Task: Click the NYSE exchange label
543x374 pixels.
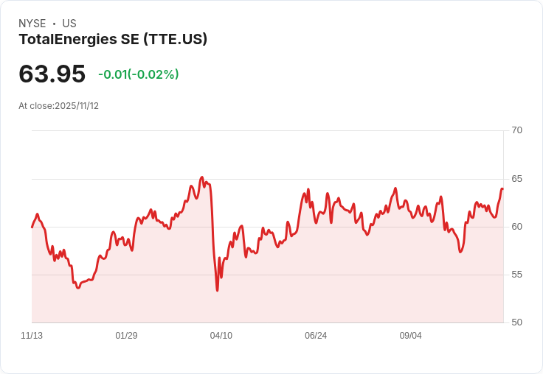Action: point(32,24)
